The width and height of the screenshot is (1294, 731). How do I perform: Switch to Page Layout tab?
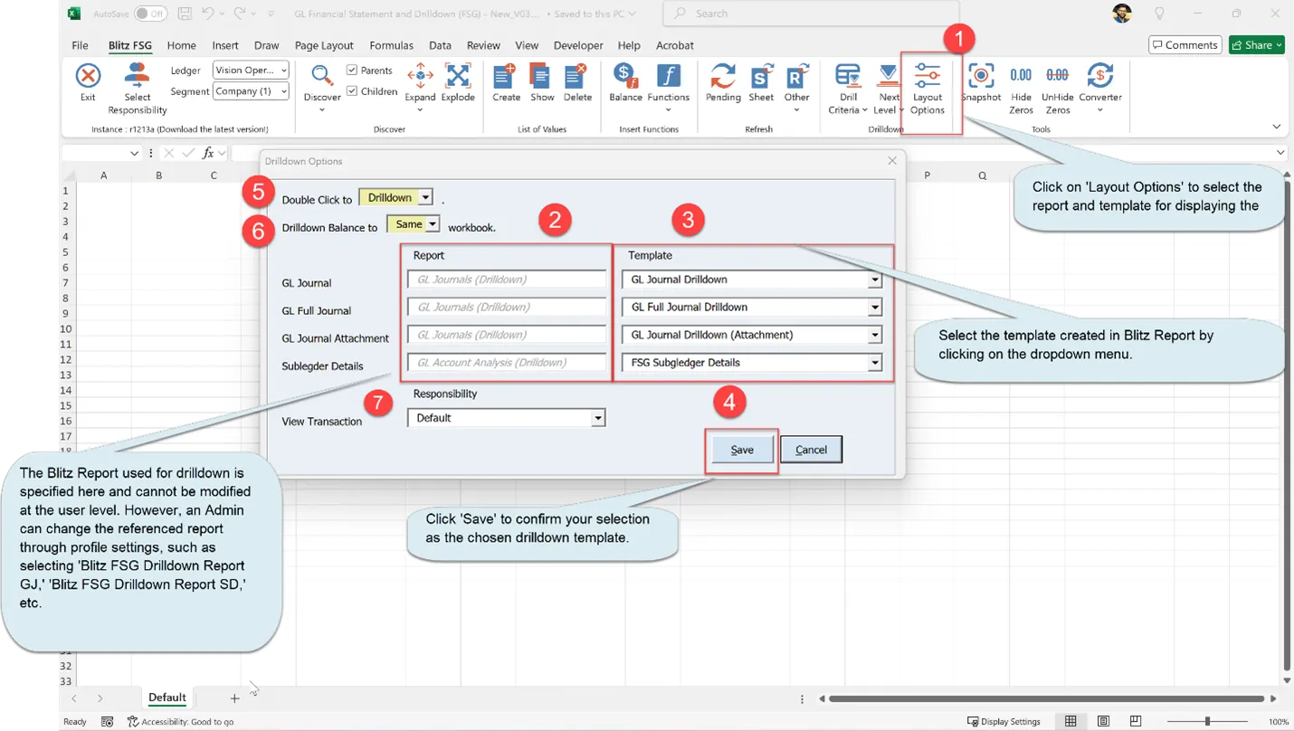324,45
